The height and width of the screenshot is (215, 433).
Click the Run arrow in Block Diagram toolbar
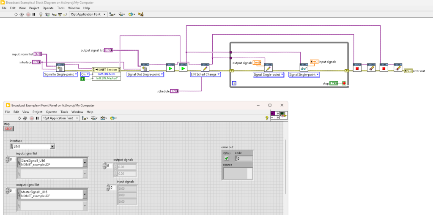pos(16,14)
